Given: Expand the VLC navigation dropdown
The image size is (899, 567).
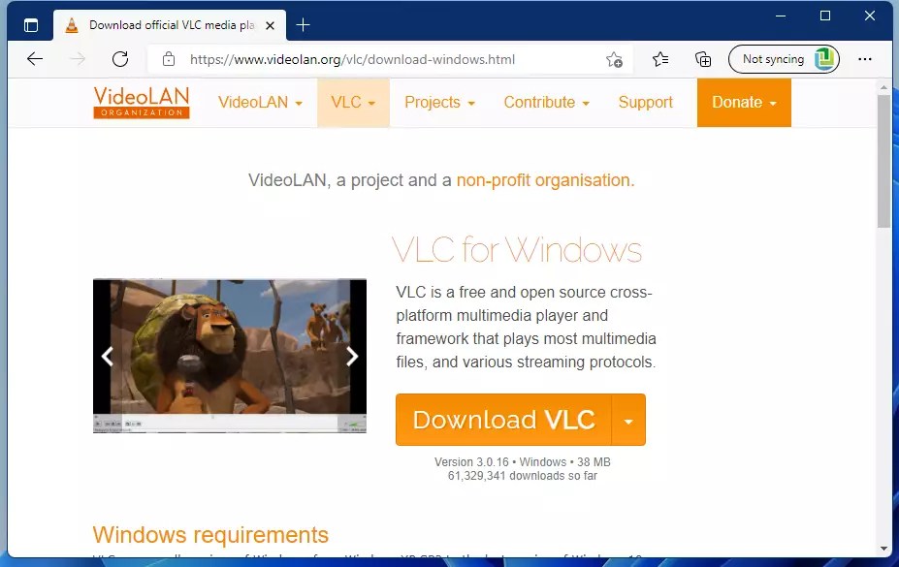Looking at the screenshot, I should coord(353,103).
